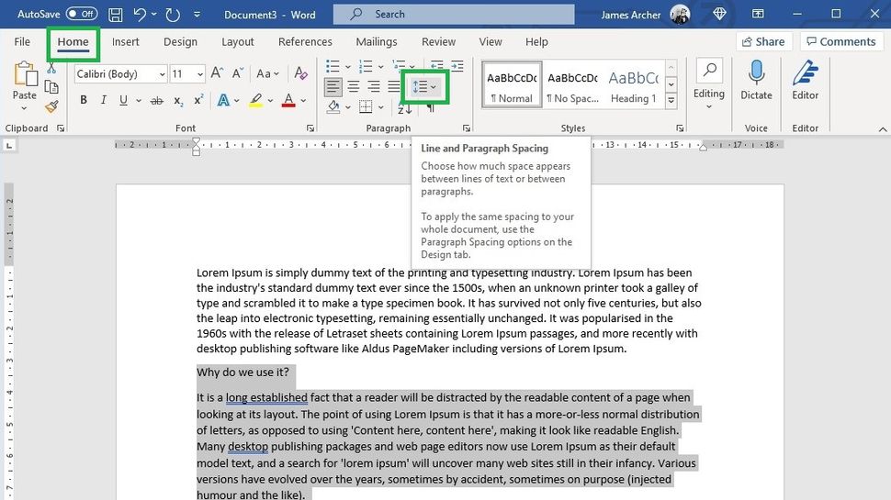The height and width of the screenshot is (500, 891).
Task: Click the Copy icon in Clipboard
Action: [x=51, y=87]
